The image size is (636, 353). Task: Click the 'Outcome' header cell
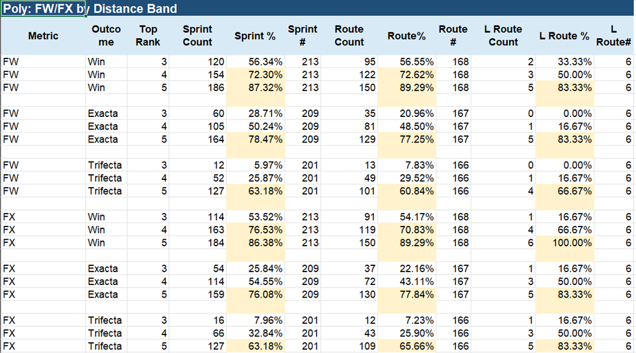[x=106, y=36]
